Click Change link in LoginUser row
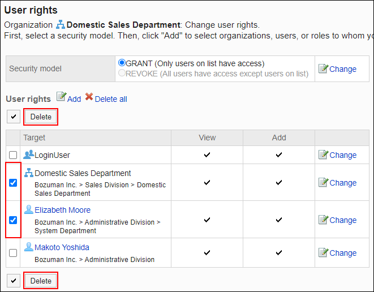 point(343,155)
